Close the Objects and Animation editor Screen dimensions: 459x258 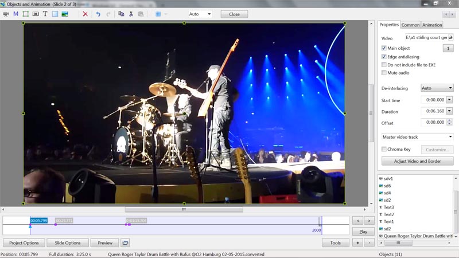[234, 14]
